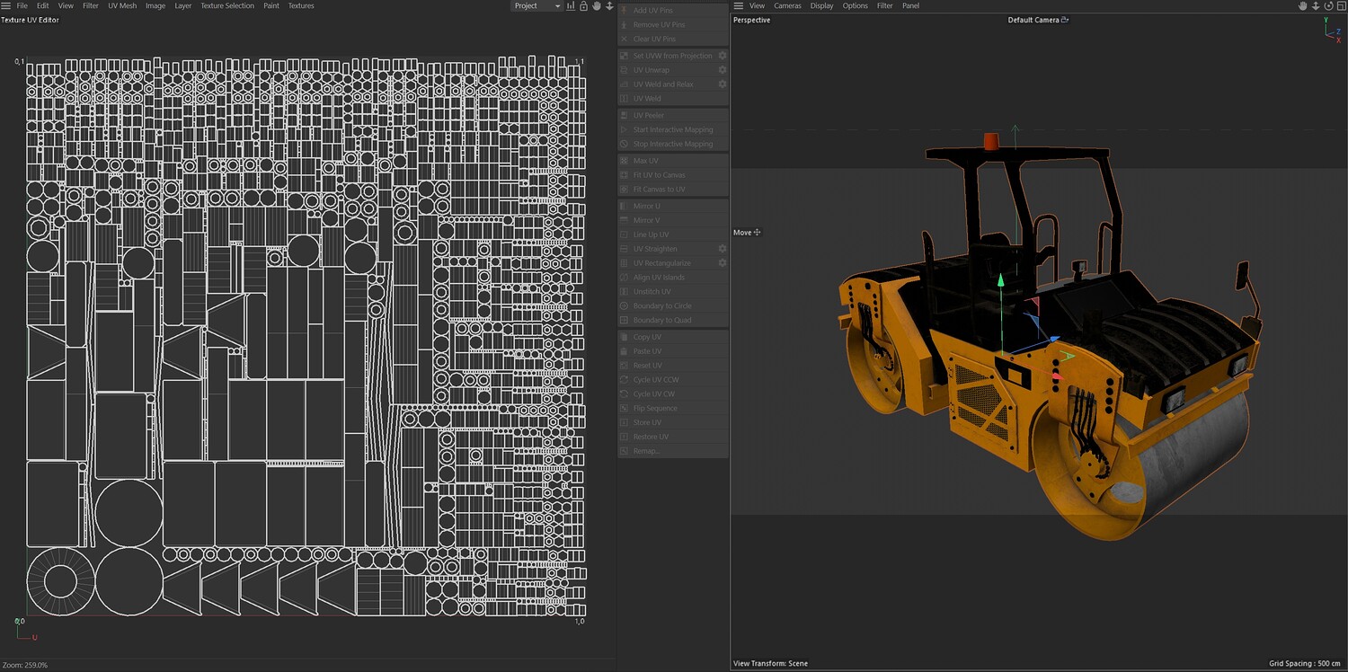Click Clear UV Pins command
This screenshot has width=1348, height=672.
click(673, 39)
